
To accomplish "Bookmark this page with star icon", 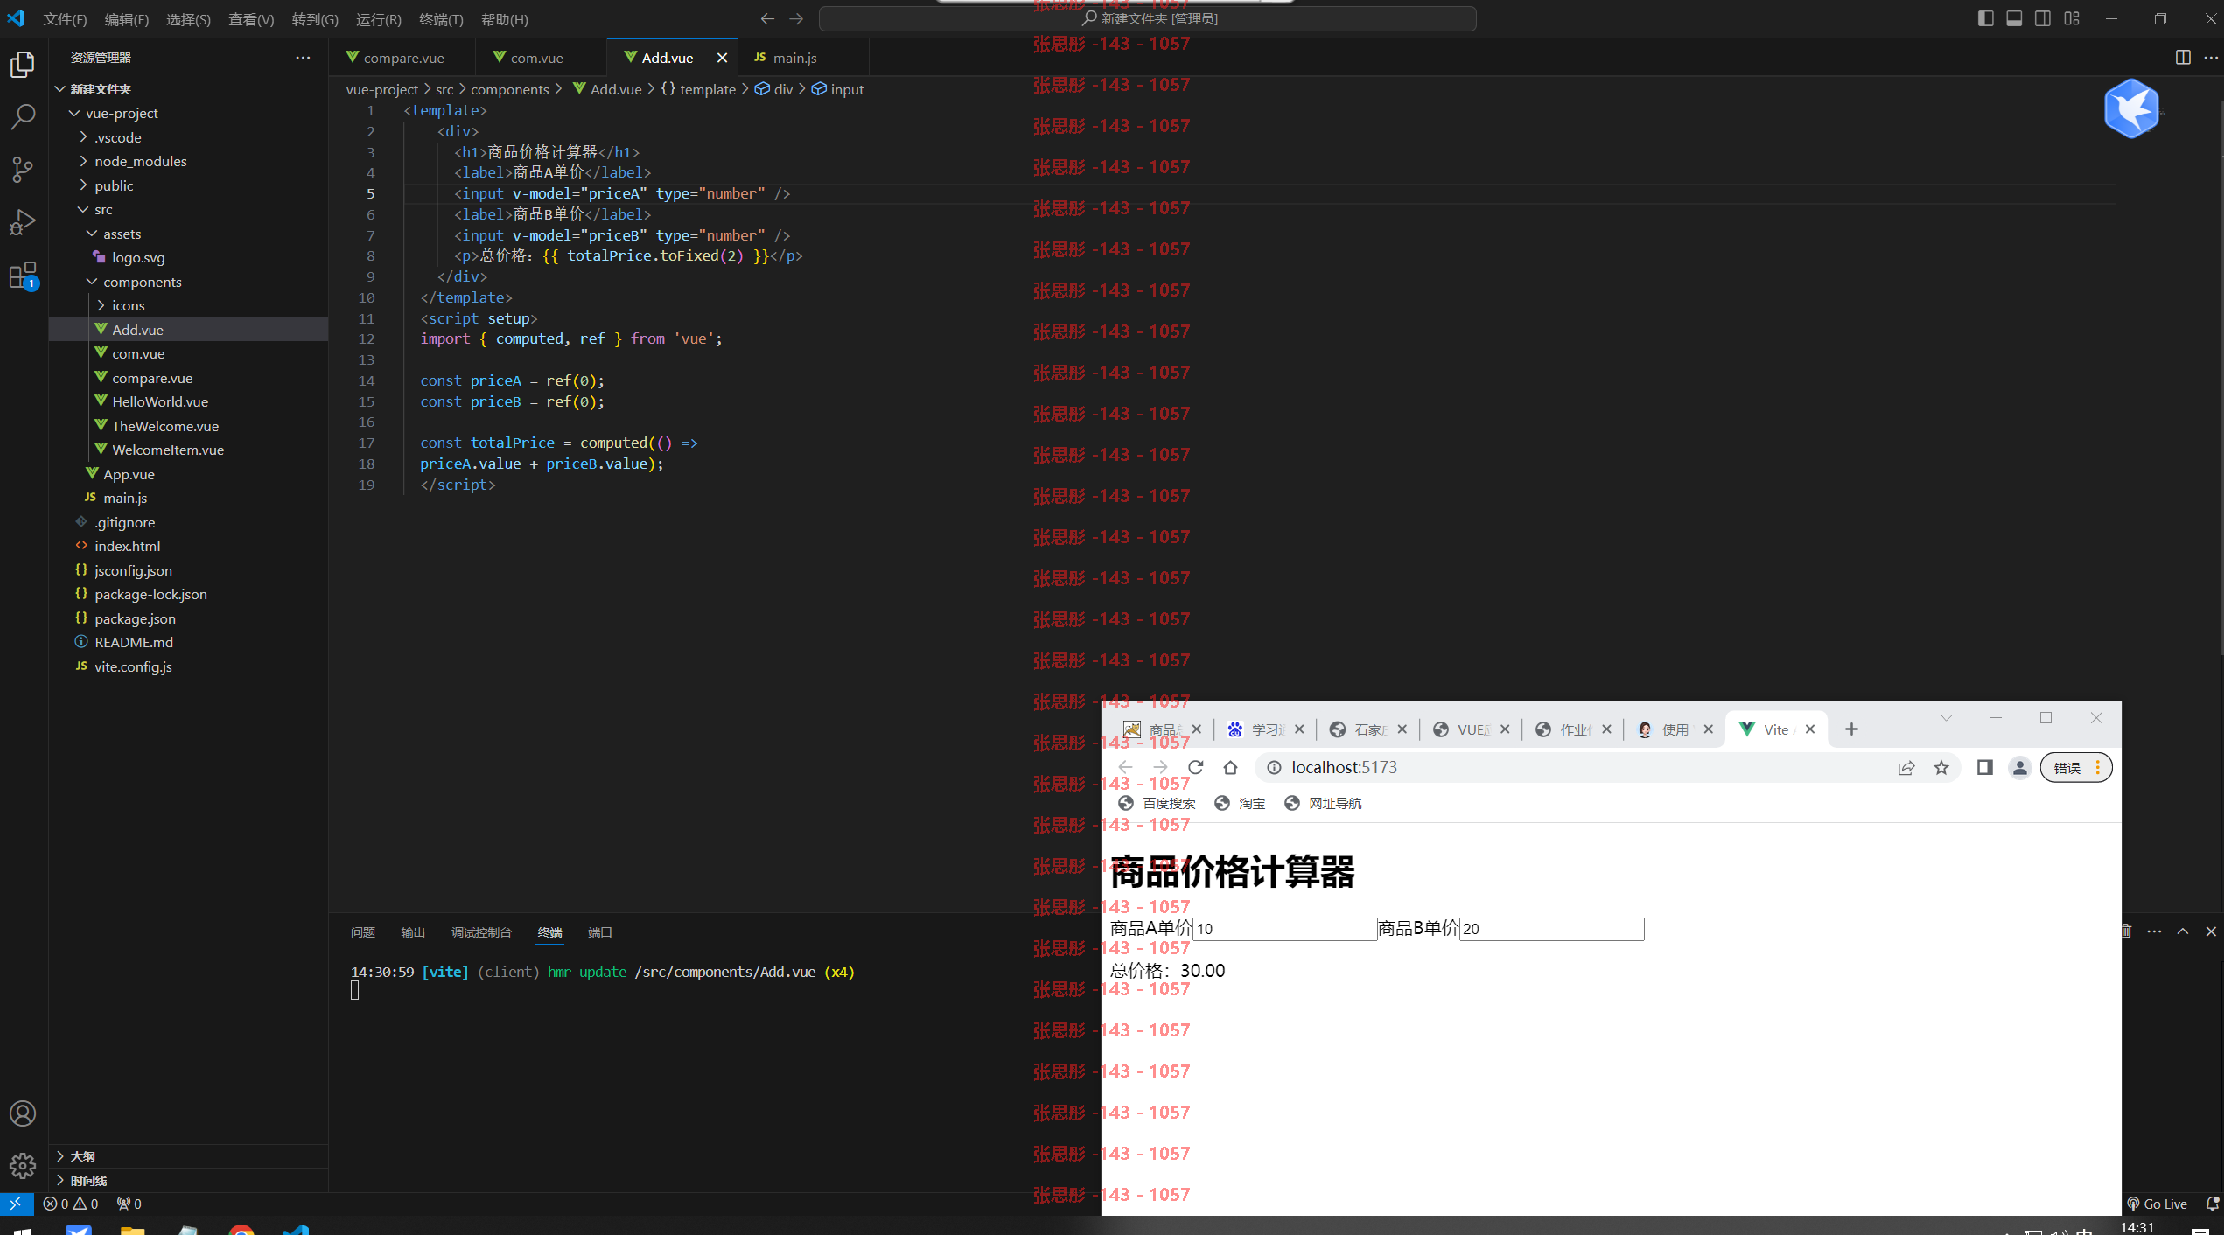I will pyautogui.click(x=1941, y=767).
